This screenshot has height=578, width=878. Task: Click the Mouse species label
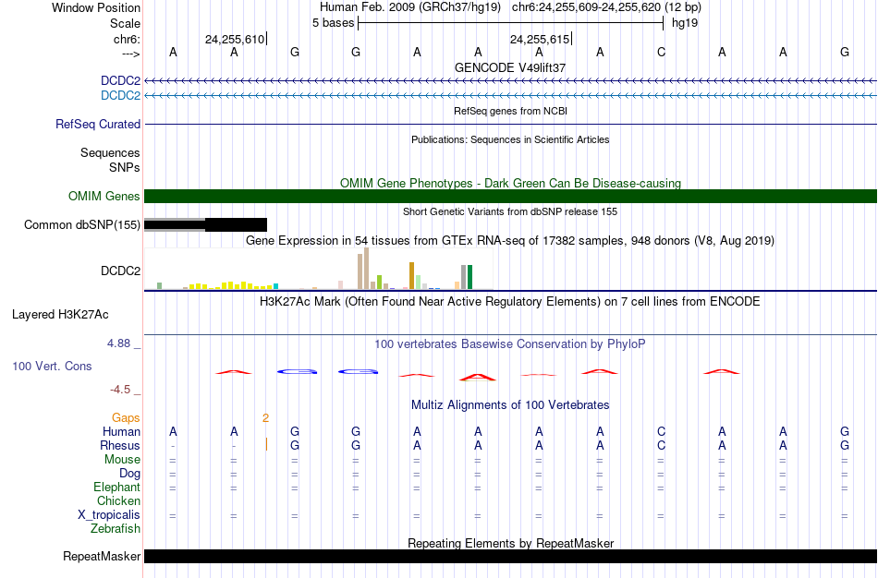(122, 460)
